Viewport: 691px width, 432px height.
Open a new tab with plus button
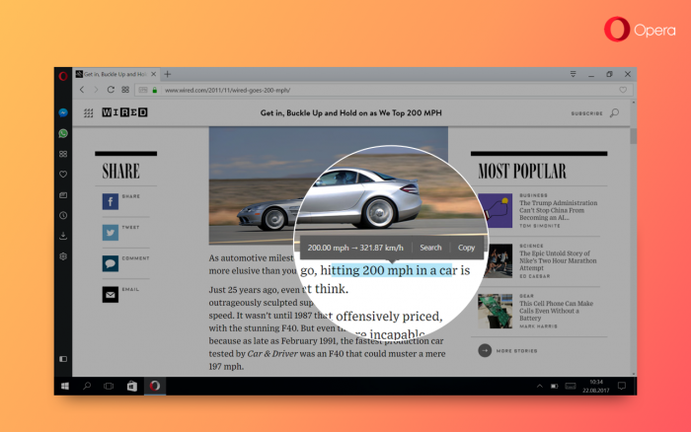pyautogui.click(x=168, y=75)
